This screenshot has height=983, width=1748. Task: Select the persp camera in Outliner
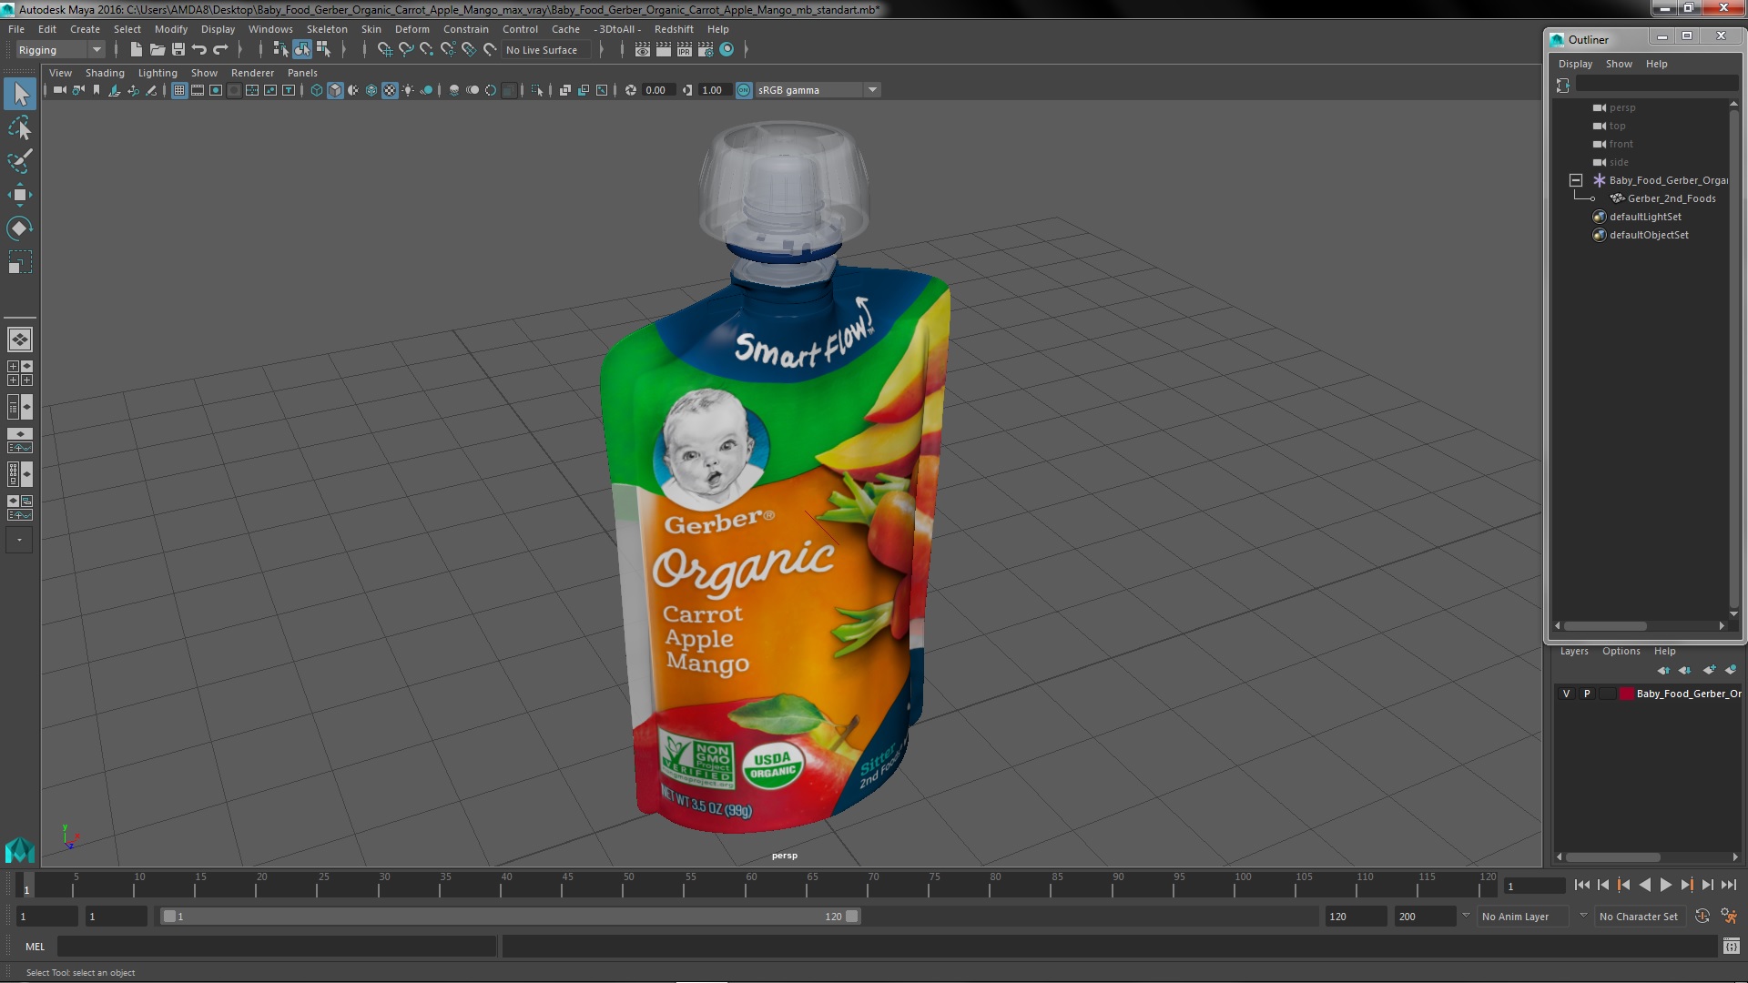pos(1621,107)
